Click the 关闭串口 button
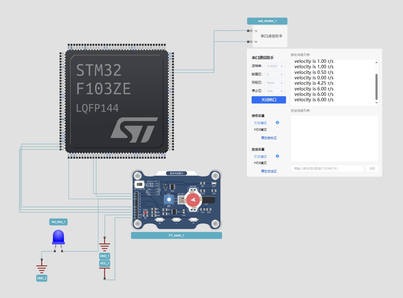This screenshot has width=403, height=298. pyautogui.click(x=269, y=100)
